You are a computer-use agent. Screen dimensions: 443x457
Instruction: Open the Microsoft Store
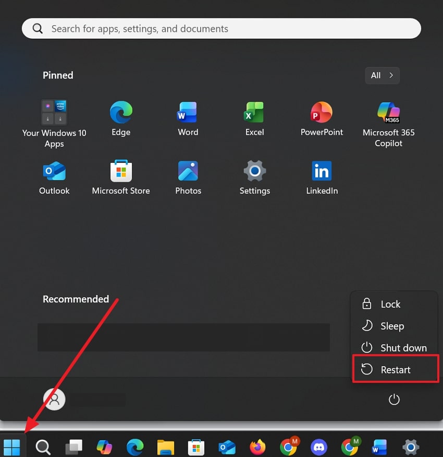121,177
